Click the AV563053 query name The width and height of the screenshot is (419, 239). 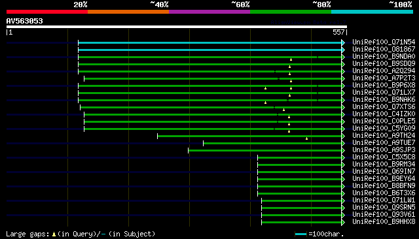tap(25, 21)
